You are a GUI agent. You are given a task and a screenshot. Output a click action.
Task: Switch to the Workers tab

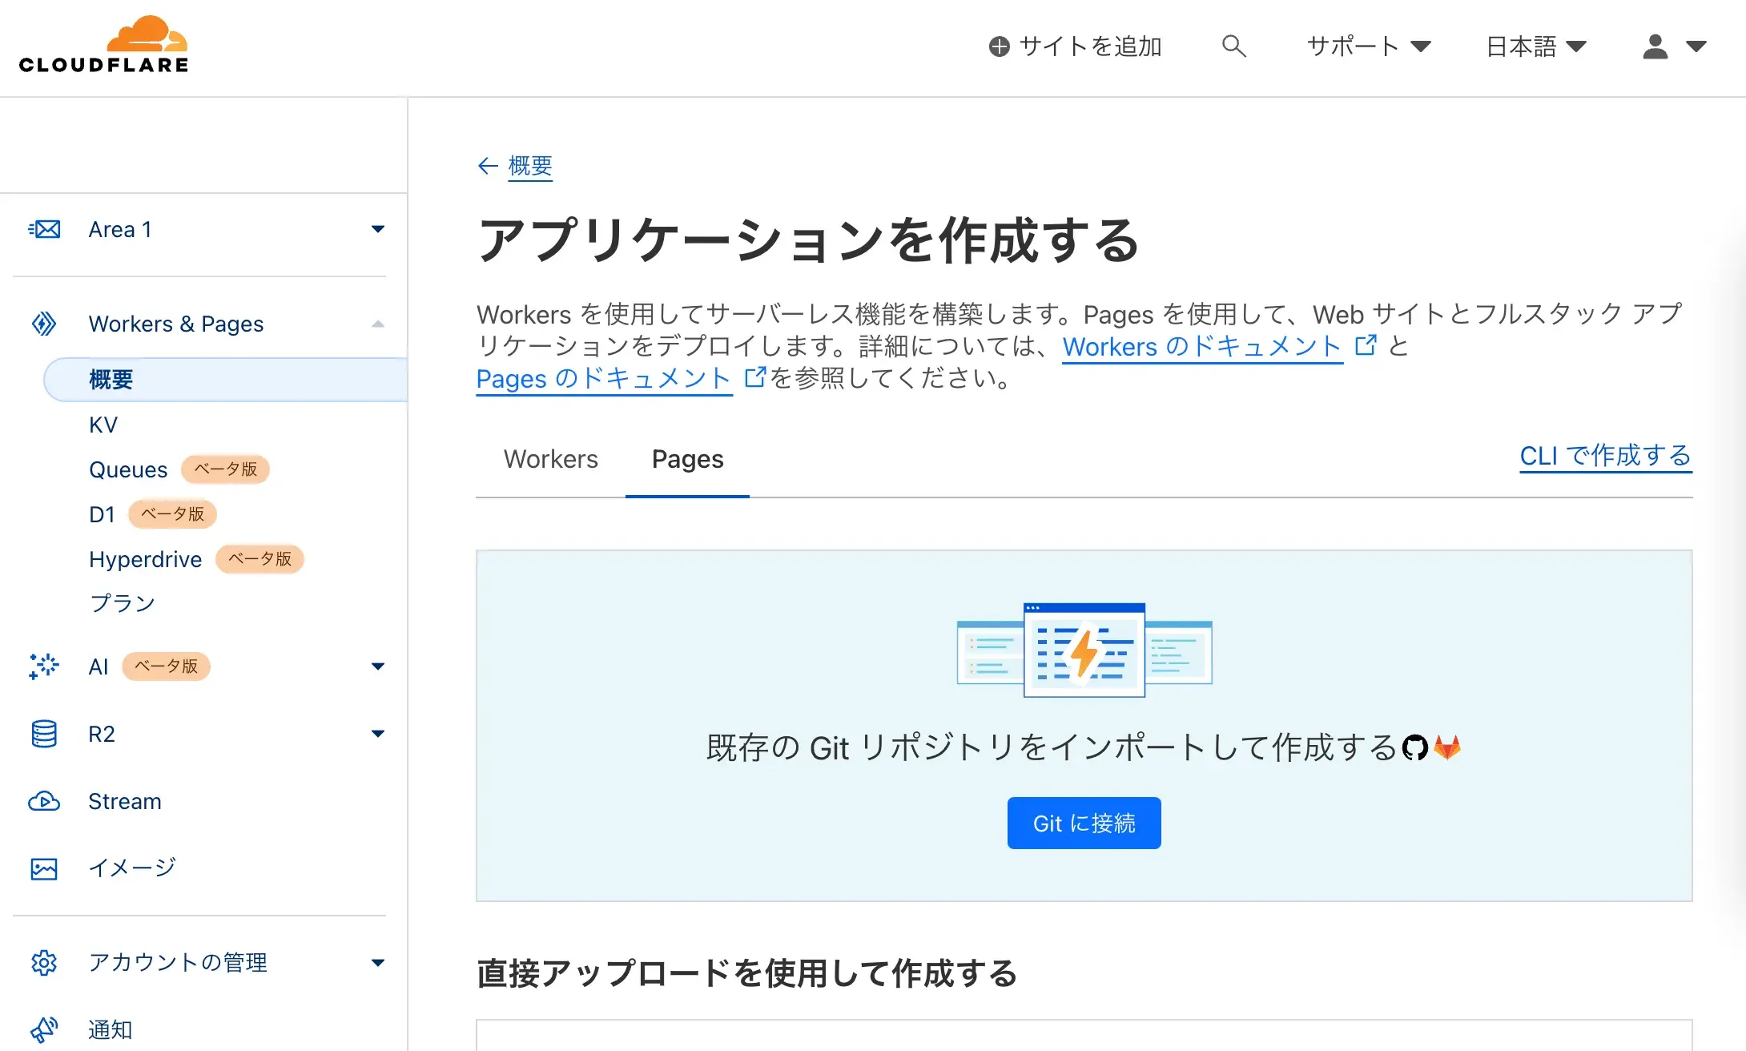551,459
